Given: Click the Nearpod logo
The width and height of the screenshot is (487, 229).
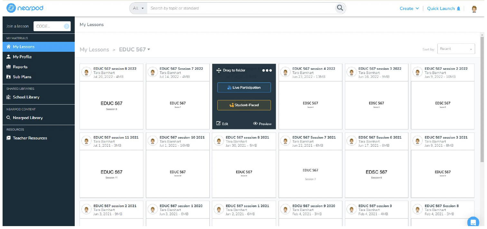Looking at the screenshot, I should [25, 8].
